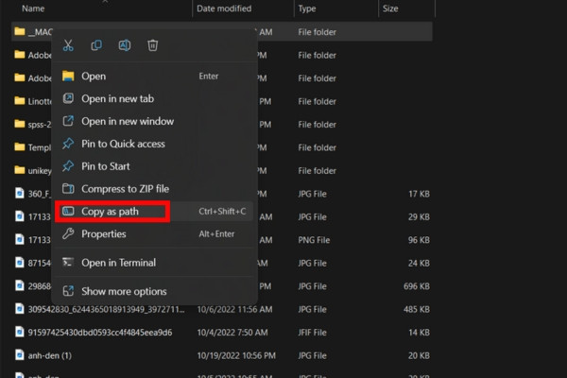
Task: Select file 91597425430dbd0593cc4f4845eea9d6
Action: (x=100, y=333)
